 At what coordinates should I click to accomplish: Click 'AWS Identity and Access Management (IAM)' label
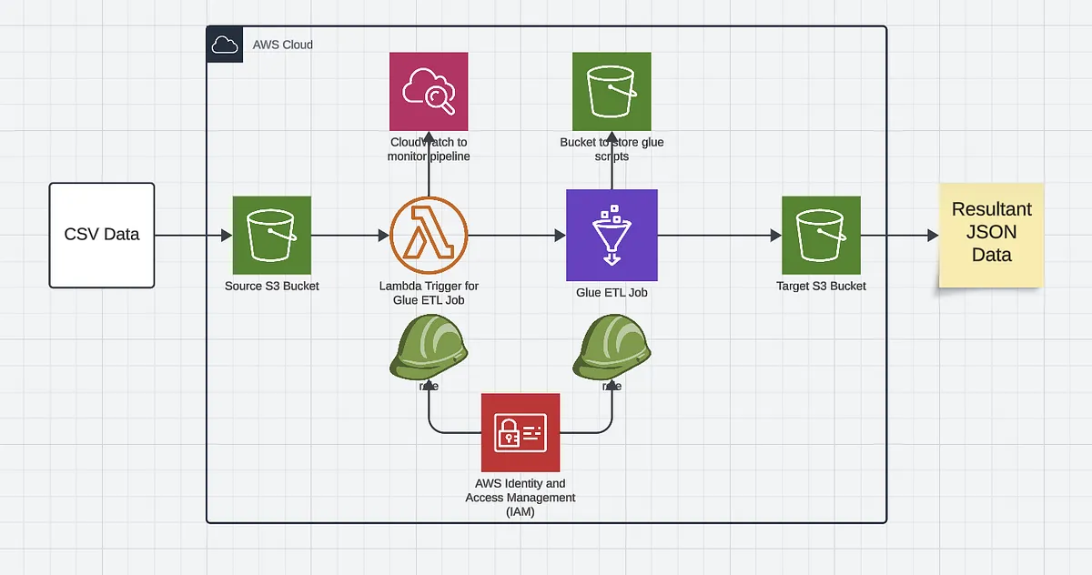(521, 498)
